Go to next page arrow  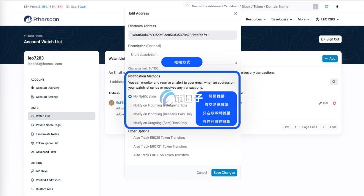point(324,127)
